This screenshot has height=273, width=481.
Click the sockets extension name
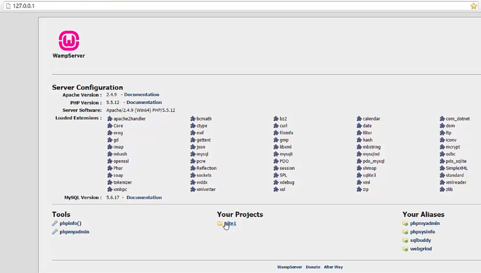point(204,175)
